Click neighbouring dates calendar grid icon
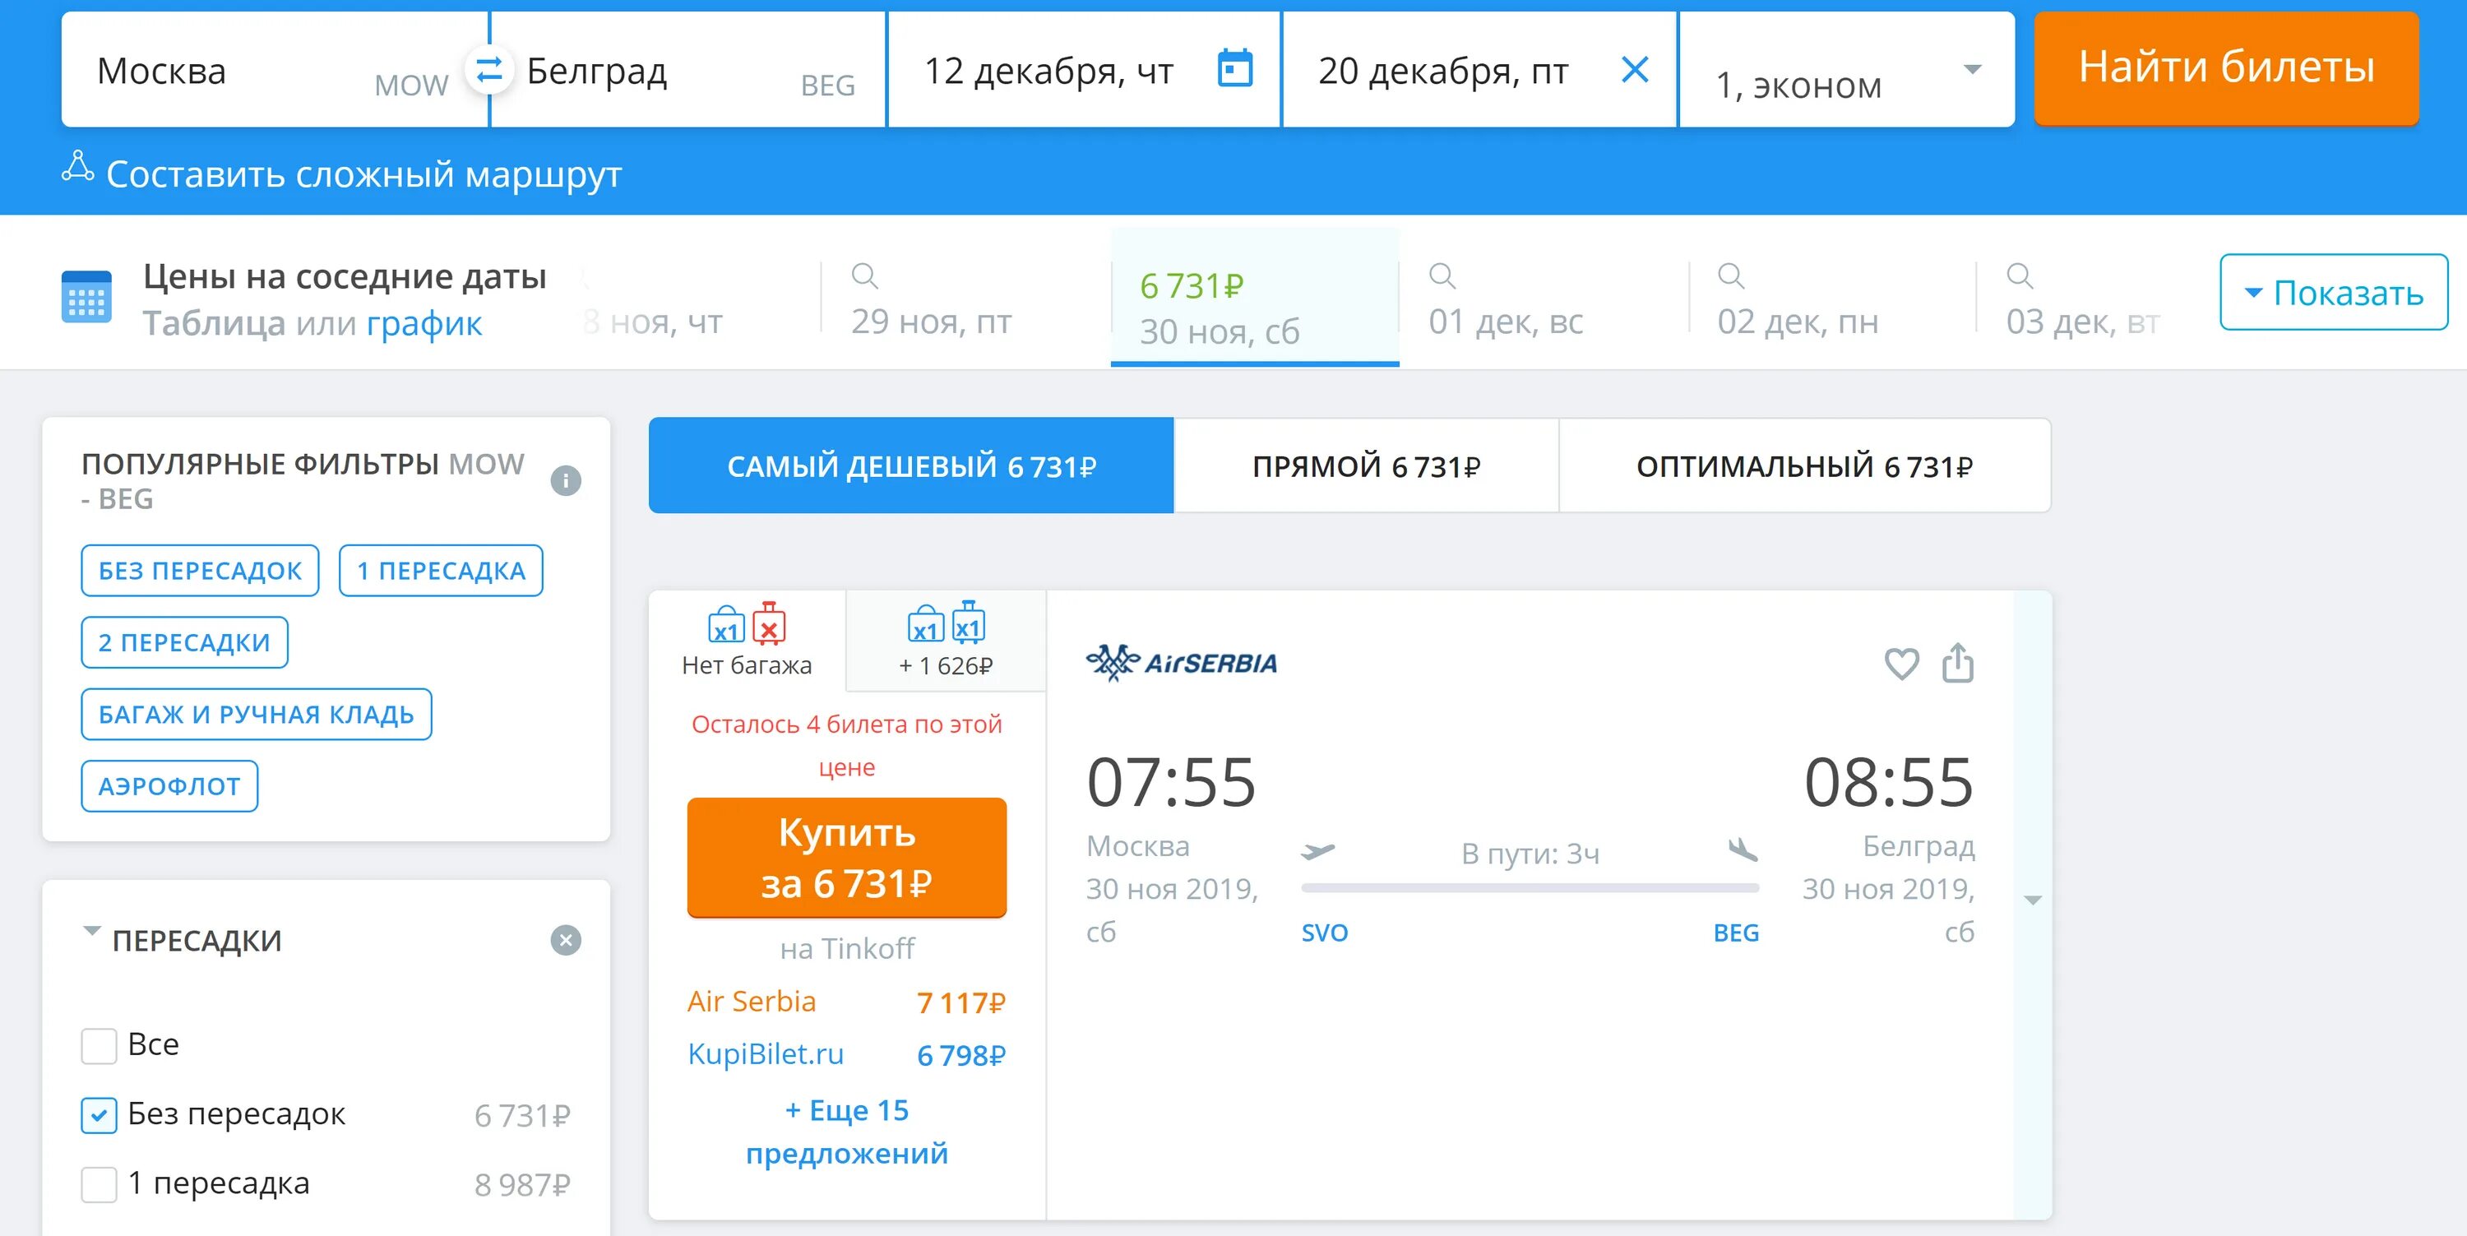This screenshot has width=2467, height=1236. 86,298
